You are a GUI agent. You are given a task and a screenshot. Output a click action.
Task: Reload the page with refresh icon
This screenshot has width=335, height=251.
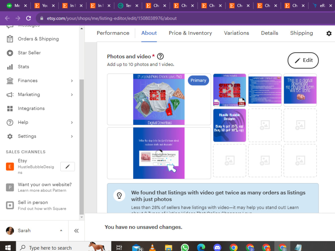[28, 18]
